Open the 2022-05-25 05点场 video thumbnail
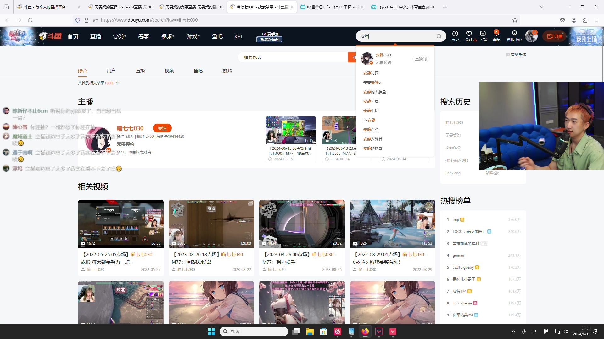Image resolution: width=604 pixels, height=339 pixels. coord(121,223)
